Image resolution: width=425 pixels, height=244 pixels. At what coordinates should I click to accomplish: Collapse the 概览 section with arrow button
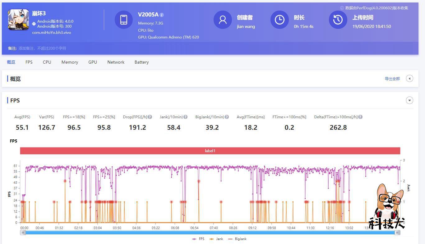tap(409, 79)
